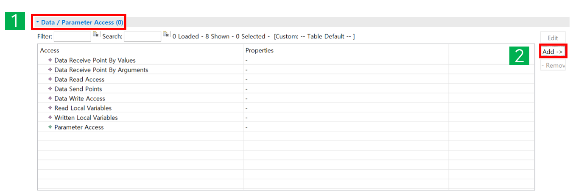Click the clear filter icon beside Filter field

click(96, 34)
